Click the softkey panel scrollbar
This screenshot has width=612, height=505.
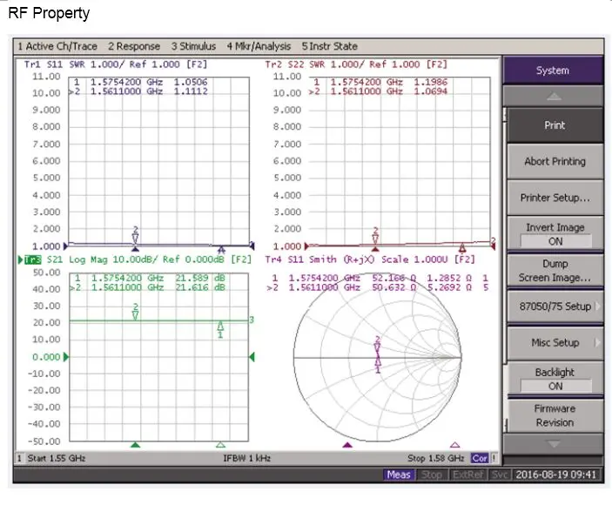click(x=506, y=269)
